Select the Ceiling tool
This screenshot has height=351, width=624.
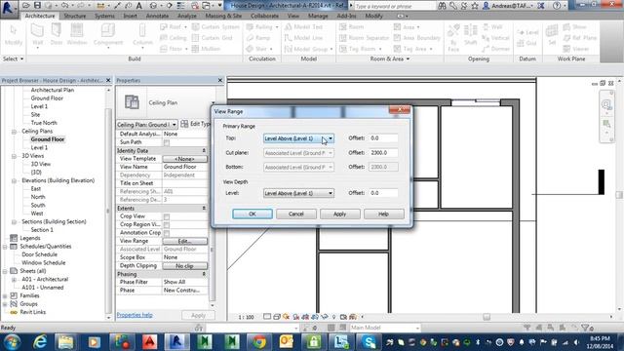click(174, 38)
